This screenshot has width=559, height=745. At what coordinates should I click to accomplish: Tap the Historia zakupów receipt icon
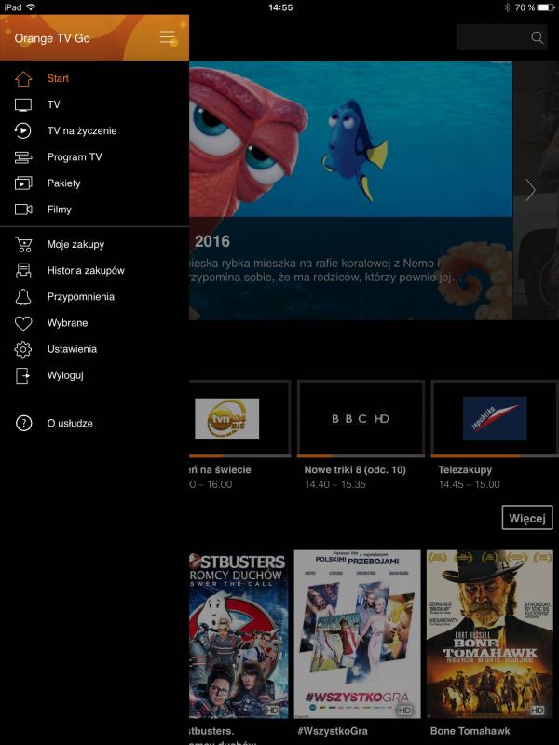point(23,270)
